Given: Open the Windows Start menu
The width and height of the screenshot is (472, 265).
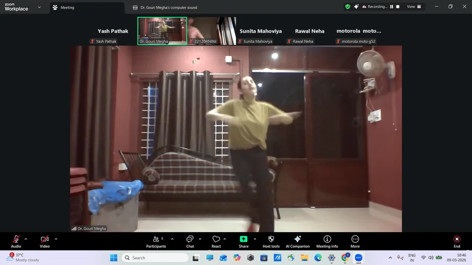Looking at the screenshot, I should tap(114, 258).
